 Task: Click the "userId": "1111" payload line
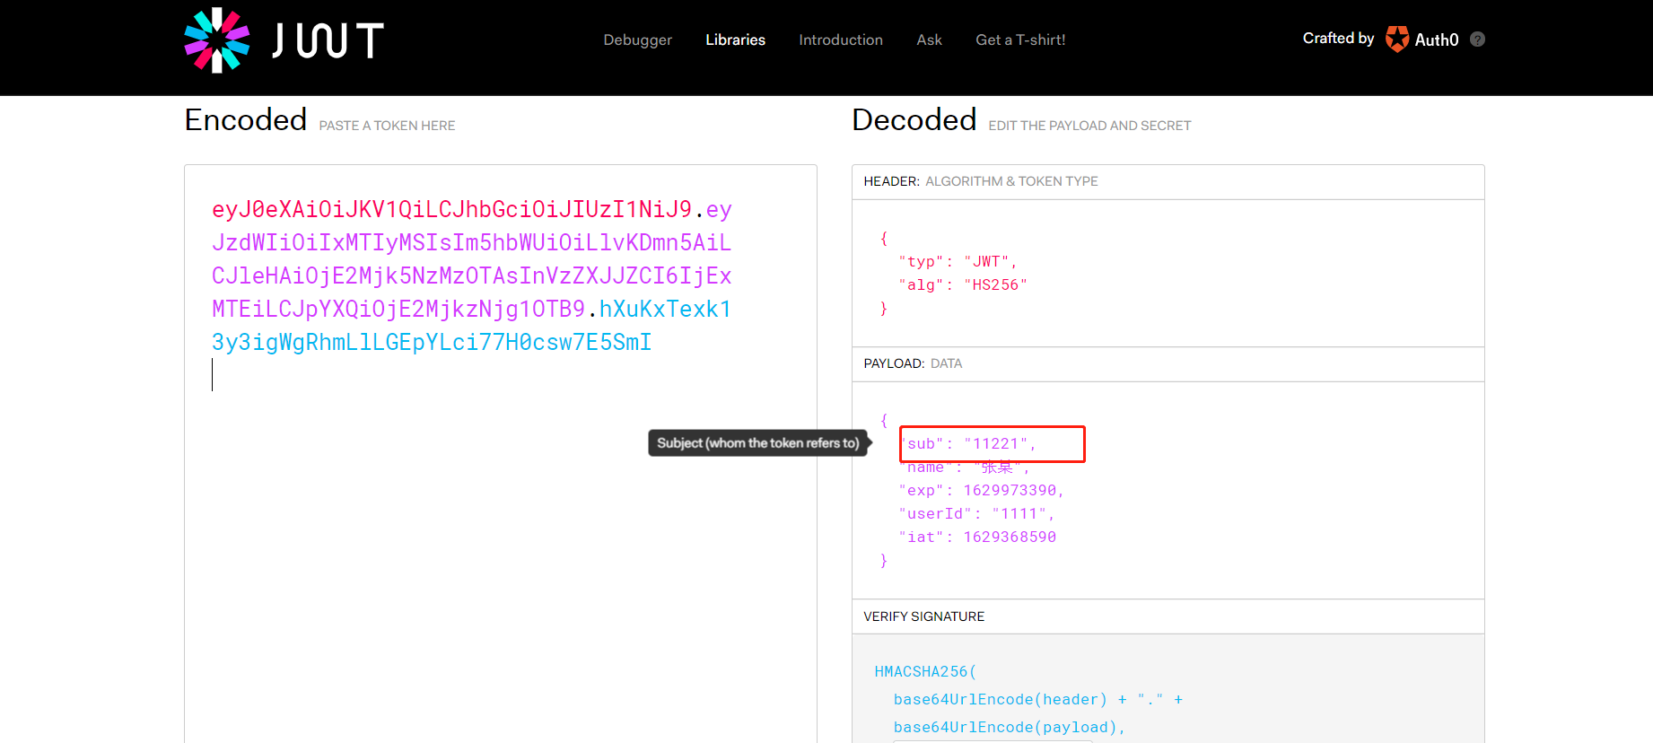[976, 513]
